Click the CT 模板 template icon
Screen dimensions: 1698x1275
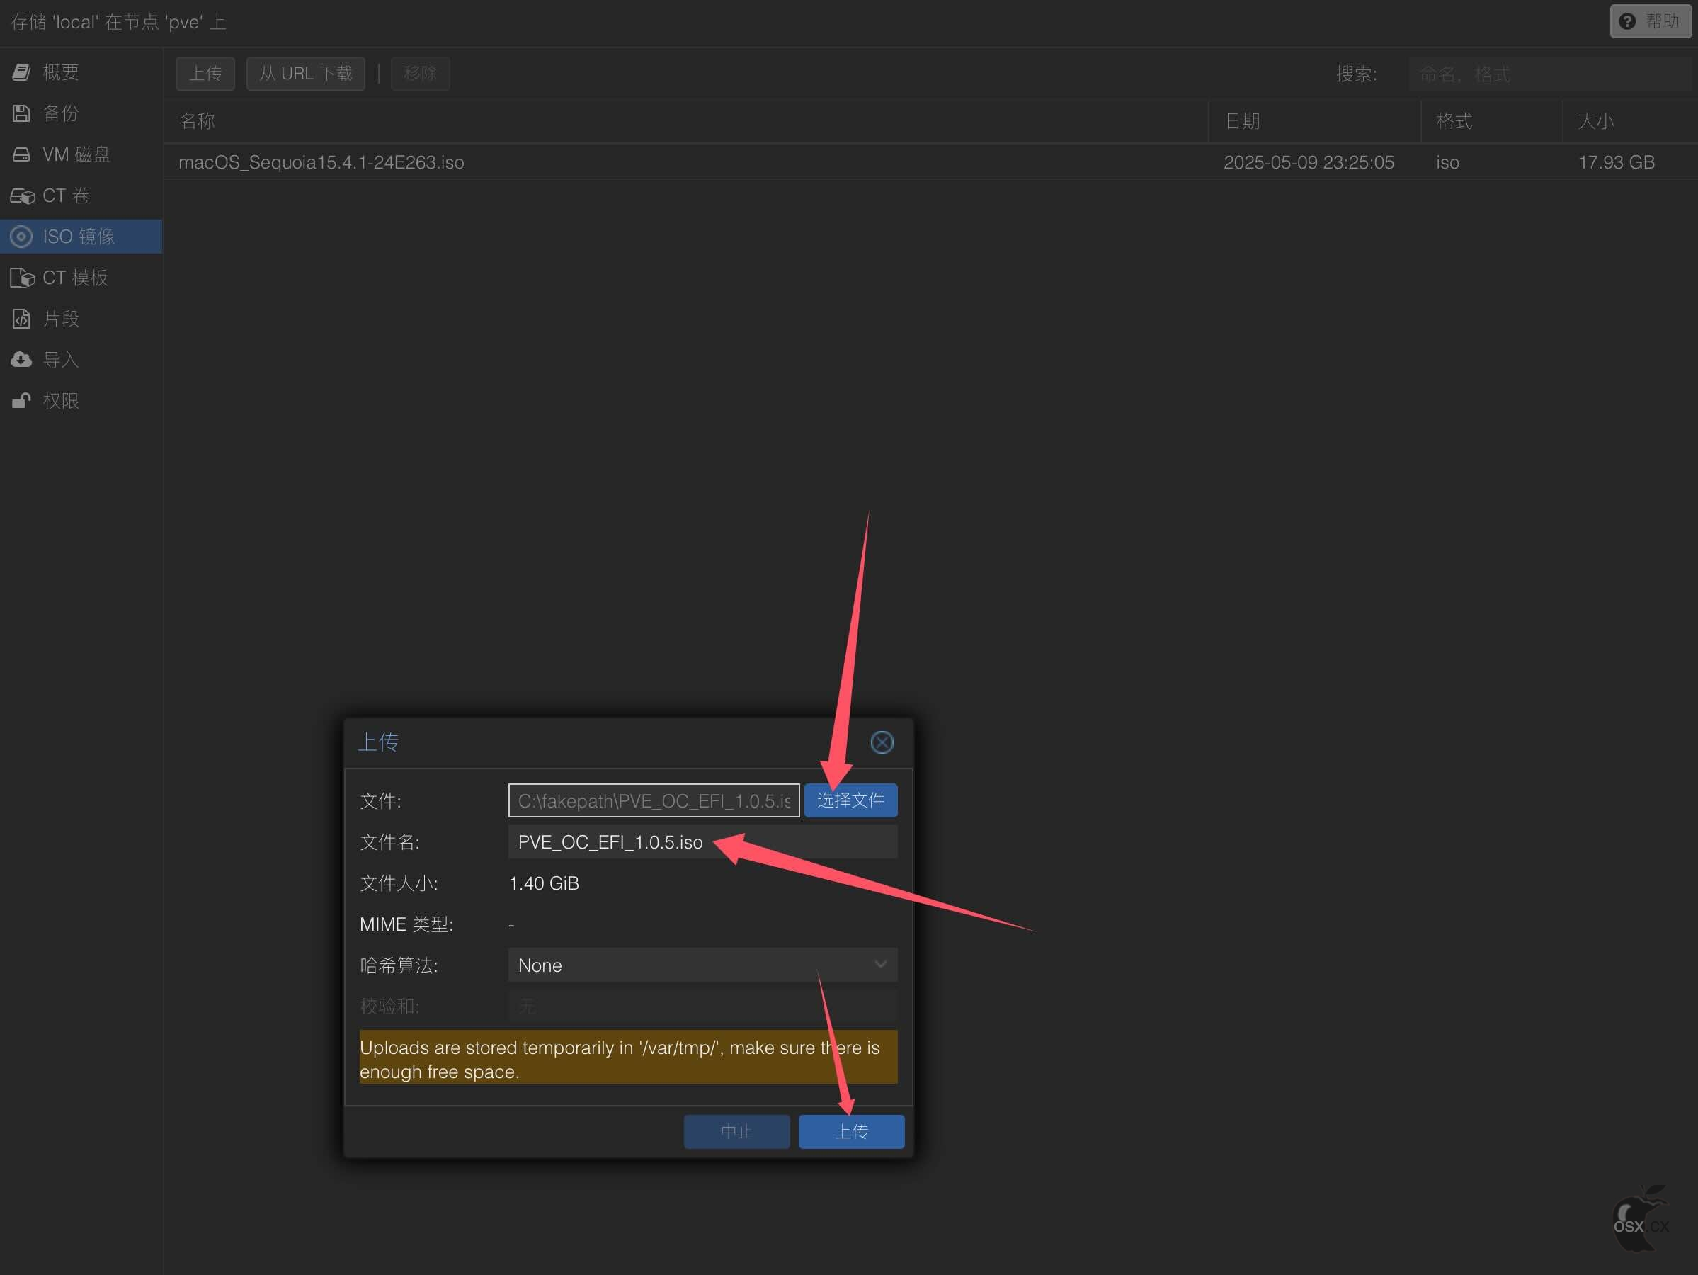coord(22,277)
